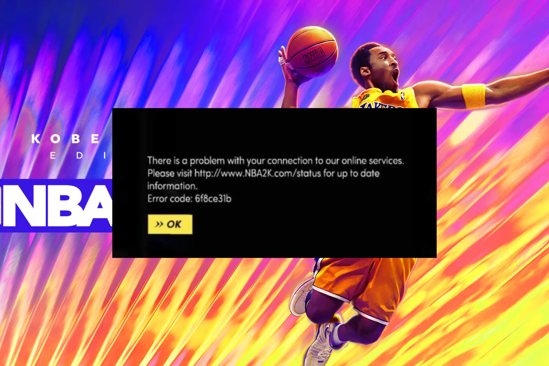The height and width of the screenshot is (366, 549).
Task: Click the yellow wristband on the arm
Action: [x=473, y=96]
